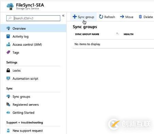Click the Sync section label in sidebar
Screen dimensions: 154x134
point(10,88)
